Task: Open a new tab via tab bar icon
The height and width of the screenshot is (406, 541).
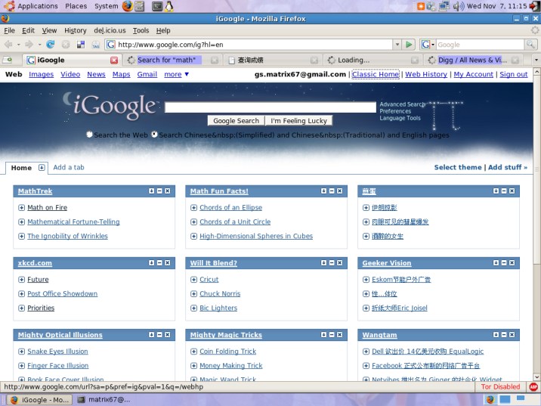Action: click(8, 60)
